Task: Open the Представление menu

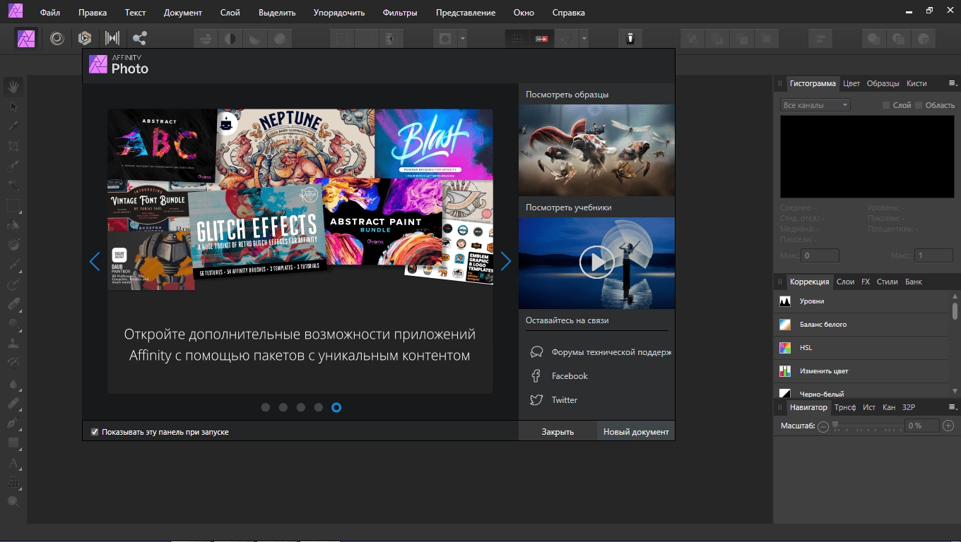Action: 466,13
